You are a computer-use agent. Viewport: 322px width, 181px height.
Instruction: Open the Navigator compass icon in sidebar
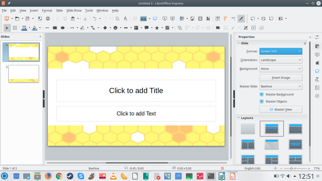point(317,96)
